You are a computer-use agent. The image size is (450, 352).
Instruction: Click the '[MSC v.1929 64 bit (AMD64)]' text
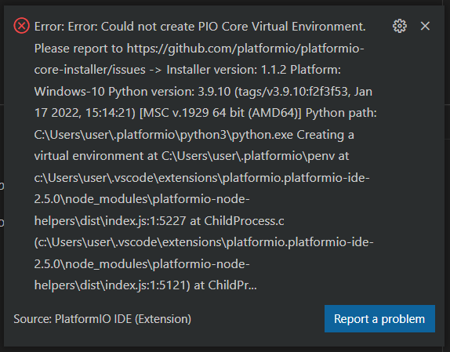click(x=220, y=113)
